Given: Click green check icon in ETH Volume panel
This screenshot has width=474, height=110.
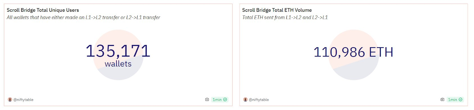Looking at the screenshot, I should click(460, 100).
